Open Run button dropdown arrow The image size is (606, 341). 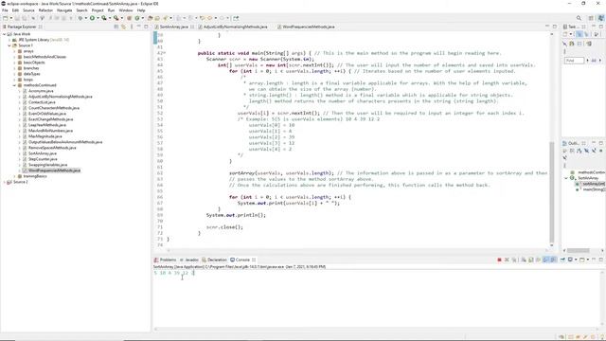(x=98, y=18)
